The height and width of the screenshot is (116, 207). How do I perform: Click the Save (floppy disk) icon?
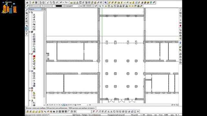tap(36, 2)
